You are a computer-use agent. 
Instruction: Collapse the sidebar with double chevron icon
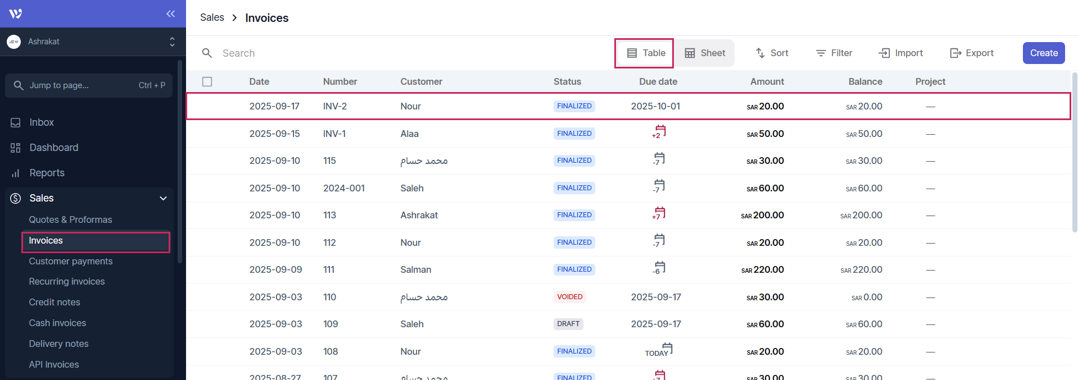pos(170,13)
